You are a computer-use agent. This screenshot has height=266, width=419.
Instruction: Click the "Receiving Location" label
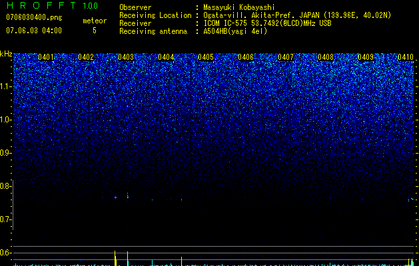coord(155,15)
